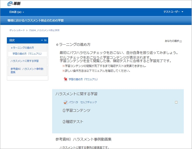Select eラーニングの進め方 in the table of contents
The height and width of the screenshot is (149, 192).
tap(23, 48)
